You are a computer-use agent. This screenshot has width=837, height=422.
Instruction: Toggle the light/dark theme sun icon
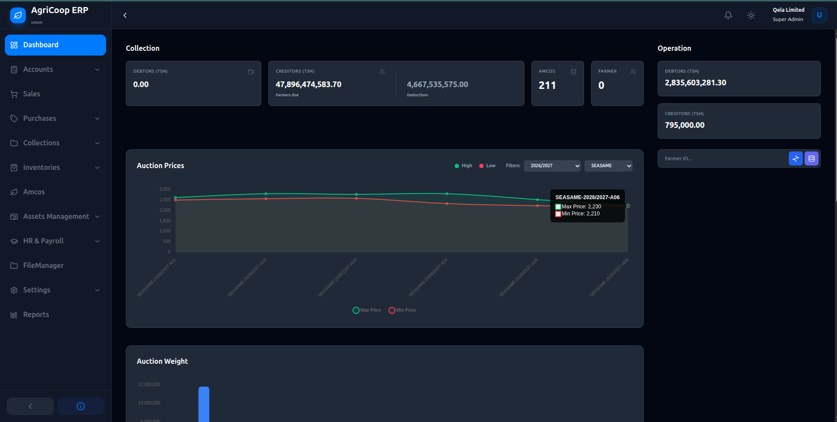[751, 15]
